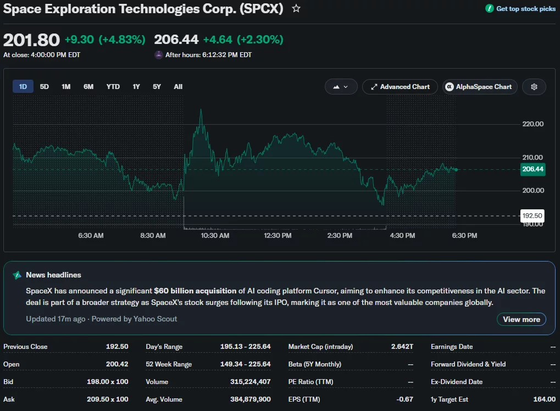Click the Ex-Dividend Date label

(x=457, y=381)
